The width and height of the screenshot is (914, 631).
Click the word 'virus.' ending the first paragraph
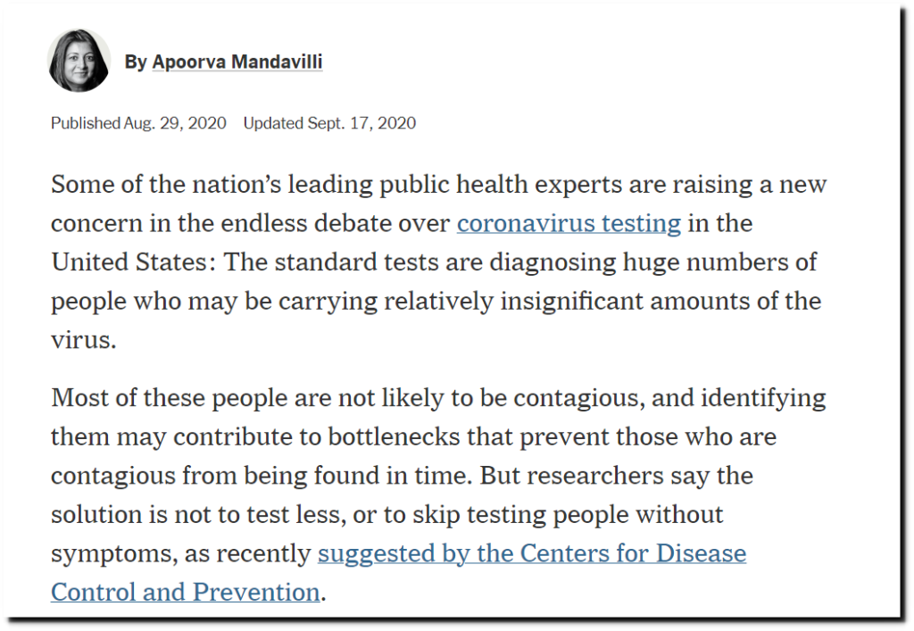pos(83,340)
